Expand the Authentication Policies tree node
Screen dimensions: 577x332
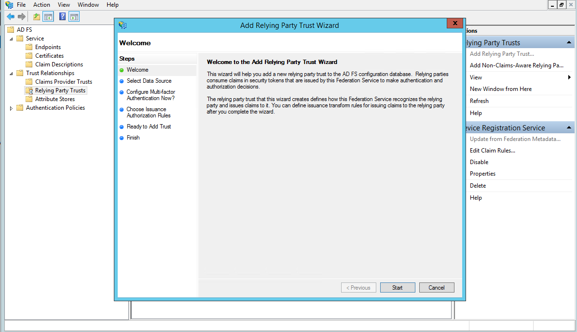tap(11, 108)
